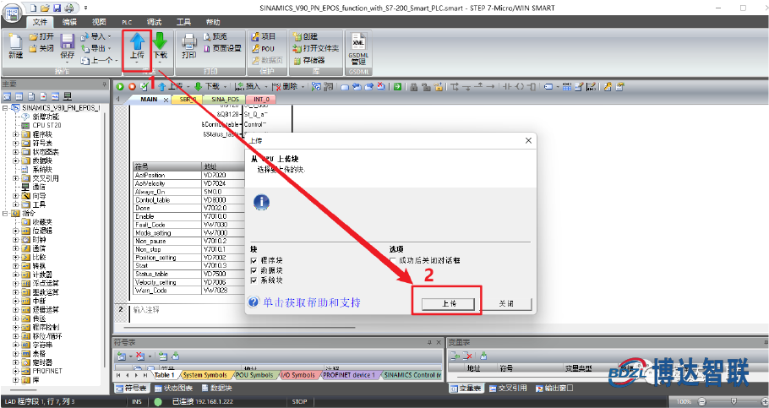Viewport: 769px width, 408px height.
Task: Open the 编辑 ribbon tab
Action: click(69, 22)
